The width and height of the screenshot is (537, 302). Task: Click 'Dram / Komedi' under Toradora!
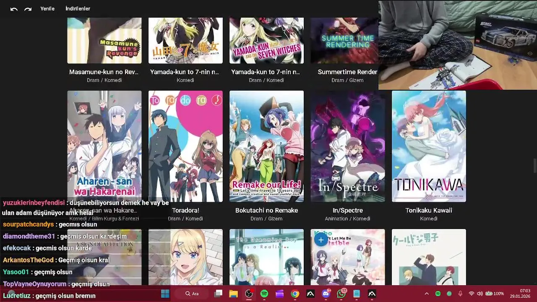pos(185,219)
